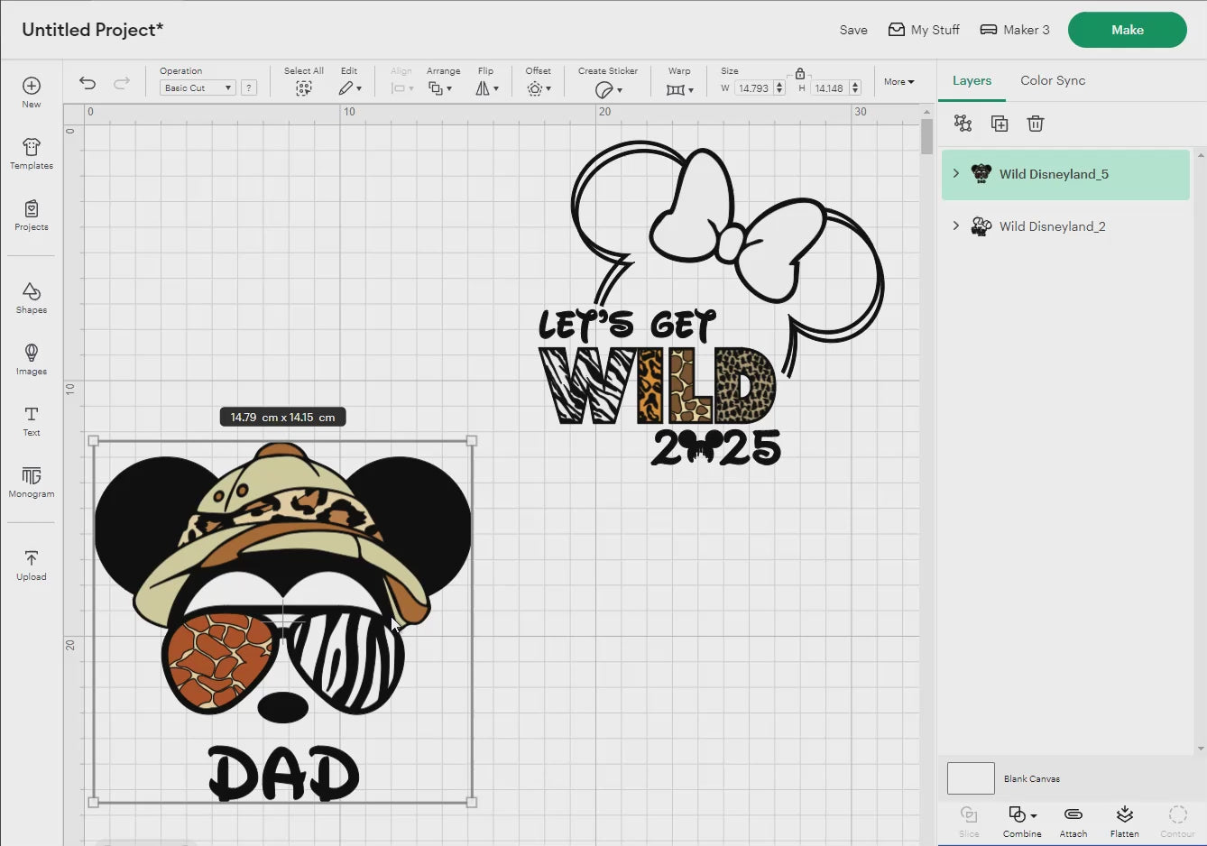1207x846 pixels.
Task: Open the Shapes tool
Action: pos(32,298)
